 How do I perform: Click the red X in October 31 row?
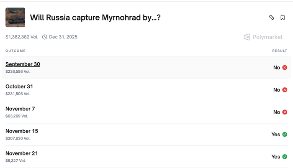point(285,90)
